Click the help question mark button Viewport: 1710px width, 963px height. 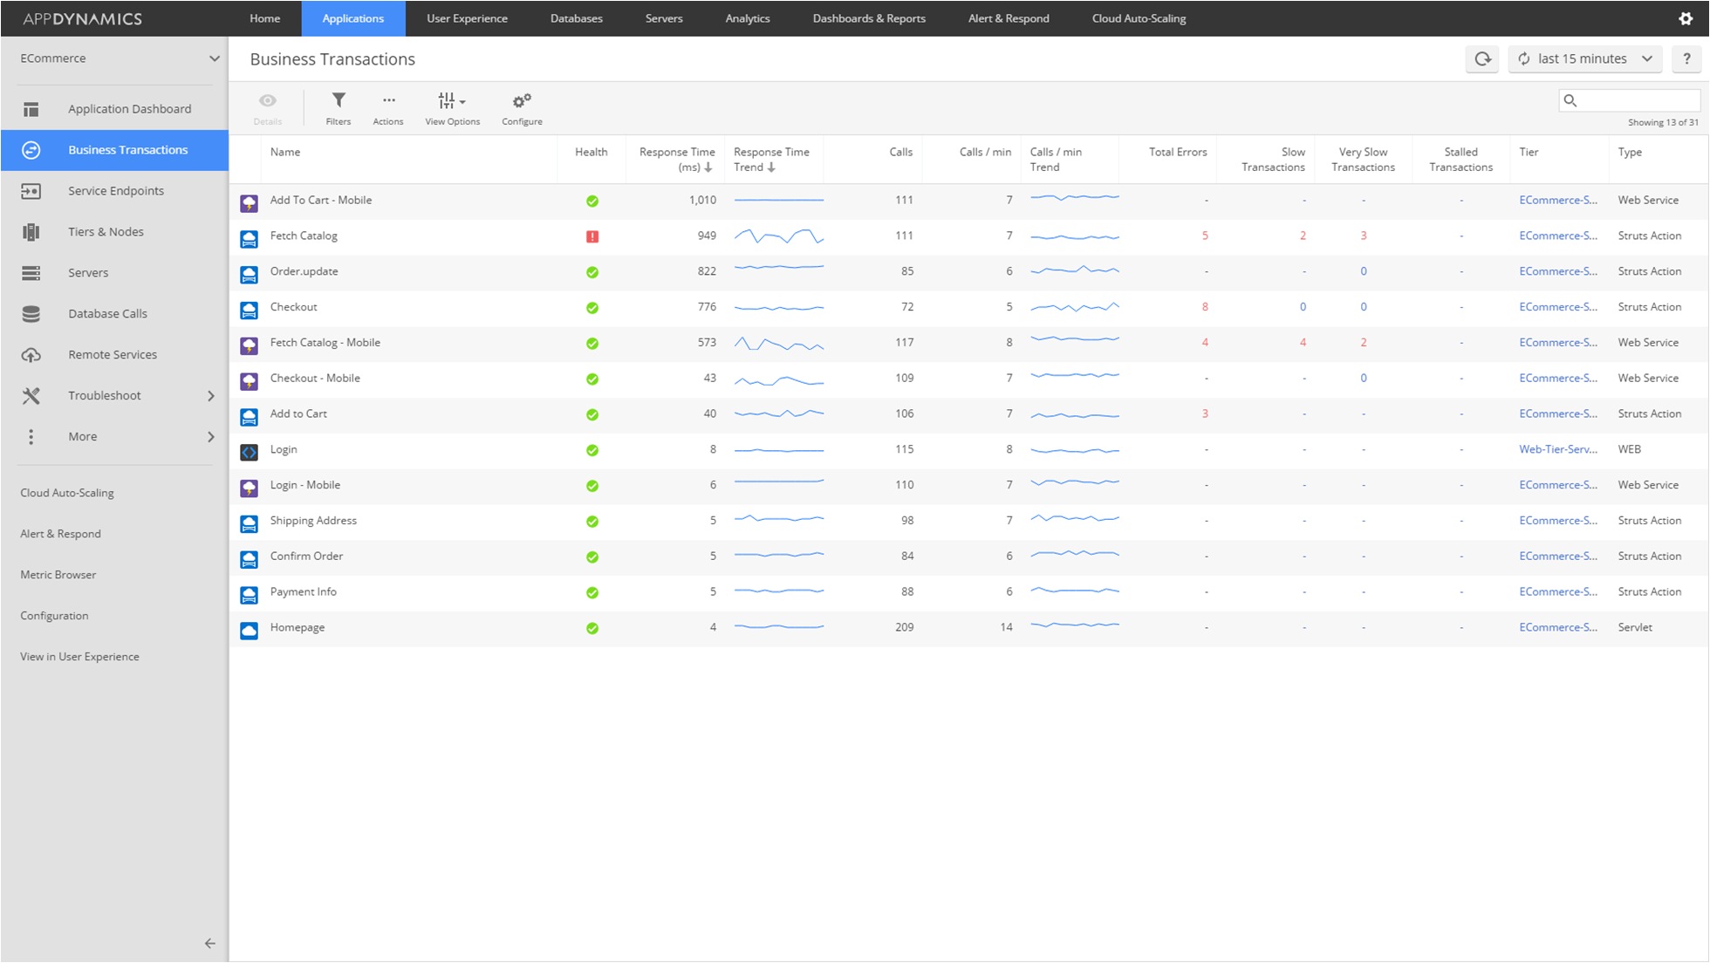pos(1686,59)
